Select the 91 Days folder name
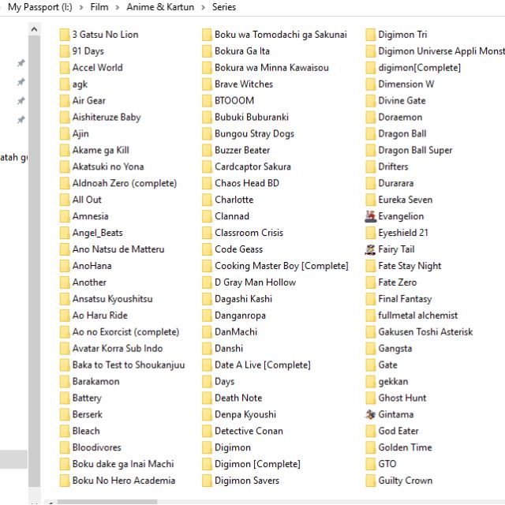The image size is (505, 505). 88,51
